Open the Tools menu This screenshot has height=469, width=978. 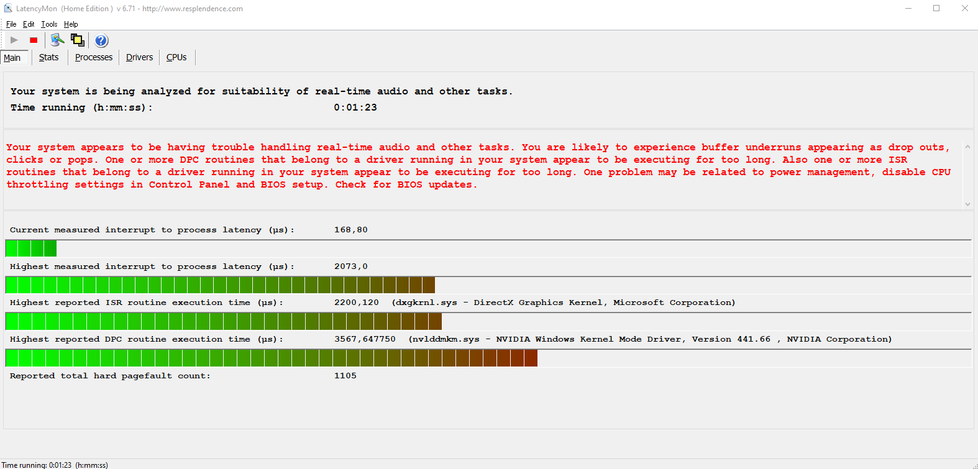(49, 24)
